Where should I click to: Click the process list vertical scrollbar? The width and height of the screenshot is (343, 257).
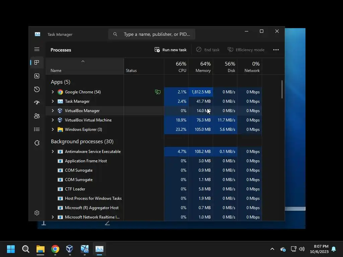pos(282,89)
